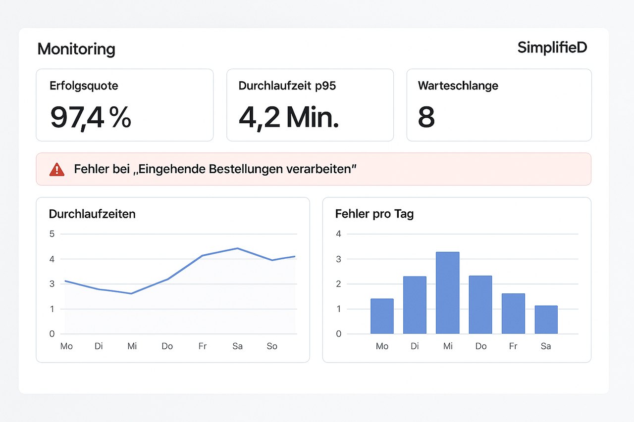Click the SimplifieD logo
The image size is (634, 422).
point(552,47)
